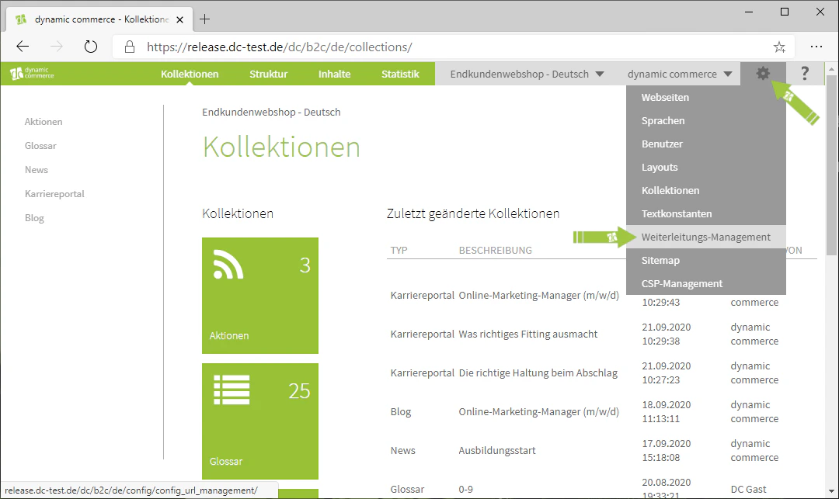Open the help question mark icon
Viewport: 839px width, 499px height.
point(804,74)
